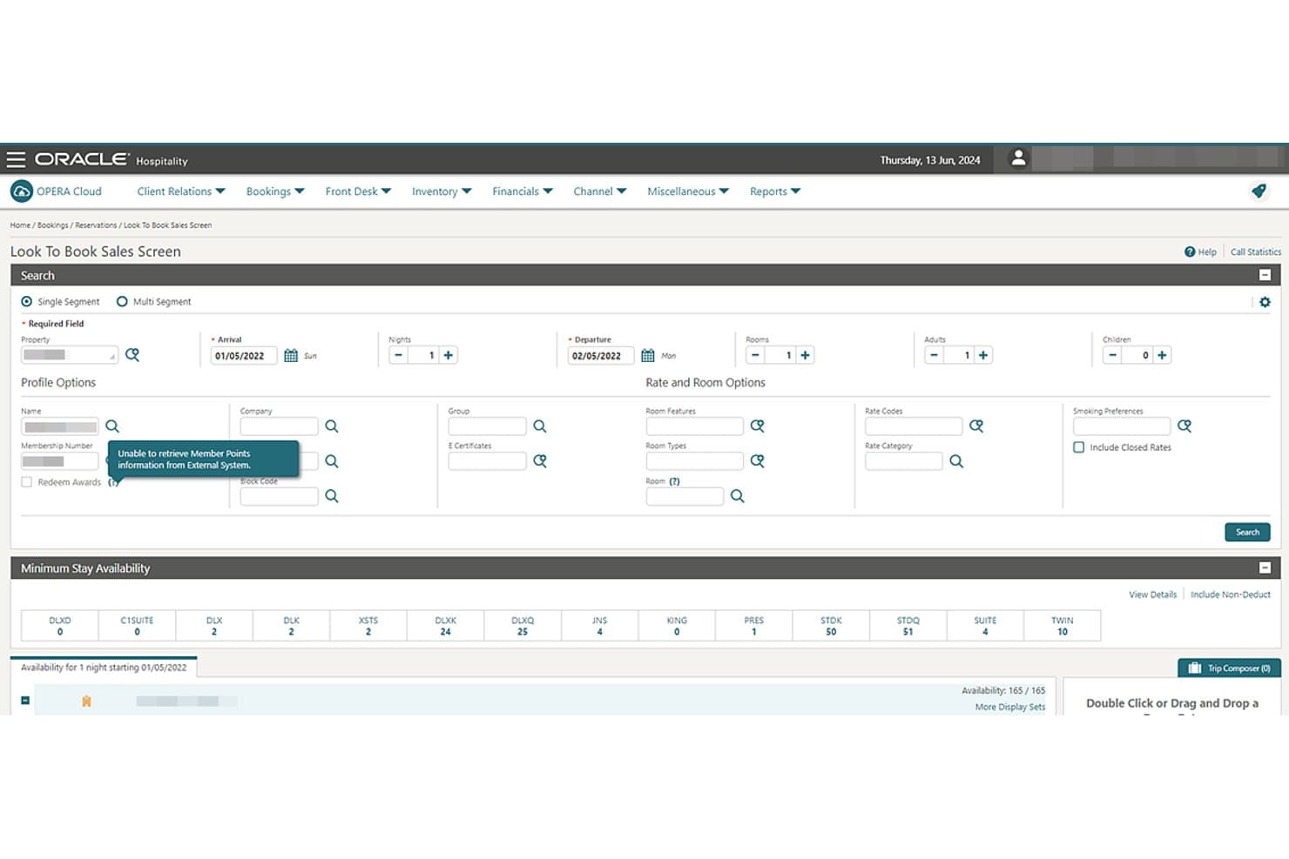The height and width of the screenshot is (859, 1289).
Task: Open Trip Composer button
Action: 1229,668
